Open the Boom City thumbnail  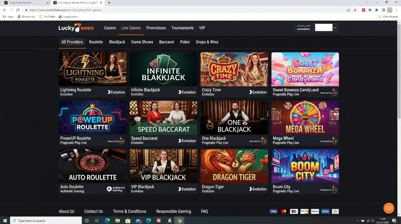pos(305,166)
